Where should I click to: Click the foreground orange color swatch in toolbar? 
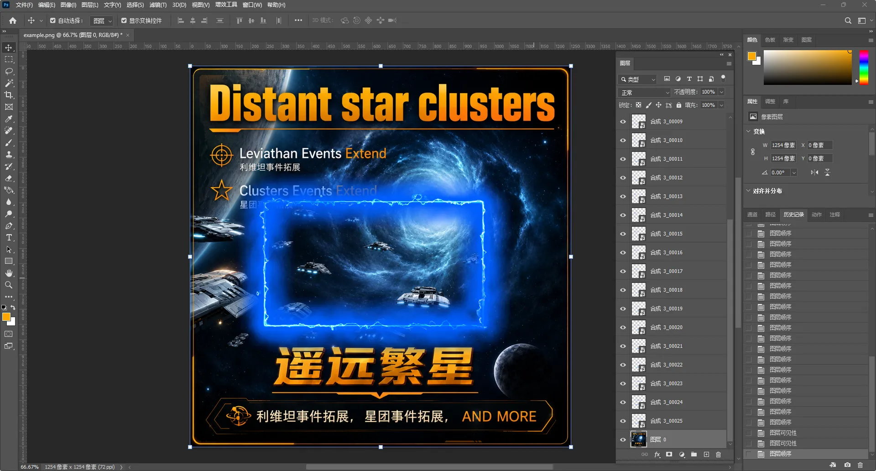(6, 317)
